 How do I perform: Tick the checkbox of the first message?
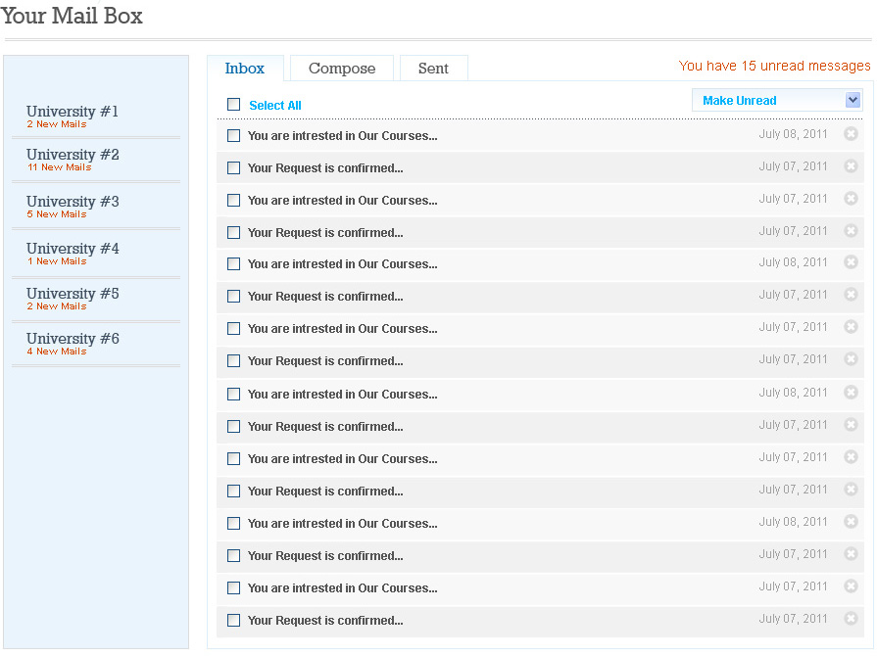click(x=233, y=136)
